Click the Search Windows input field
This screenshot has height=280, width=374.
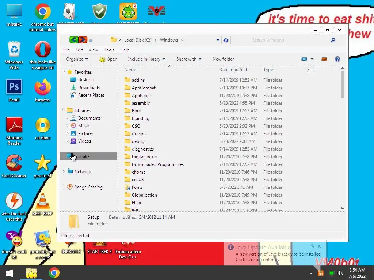pyautogui.click(x=290, y=40)
